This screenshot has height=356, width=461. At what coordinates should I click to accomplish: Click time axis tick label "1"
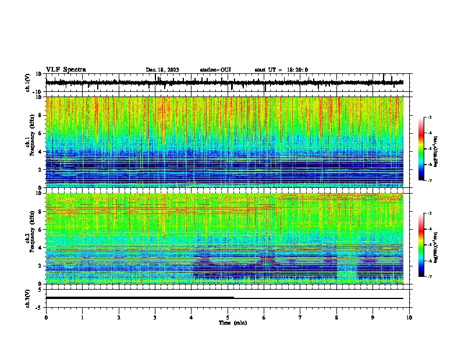point(82,318)
